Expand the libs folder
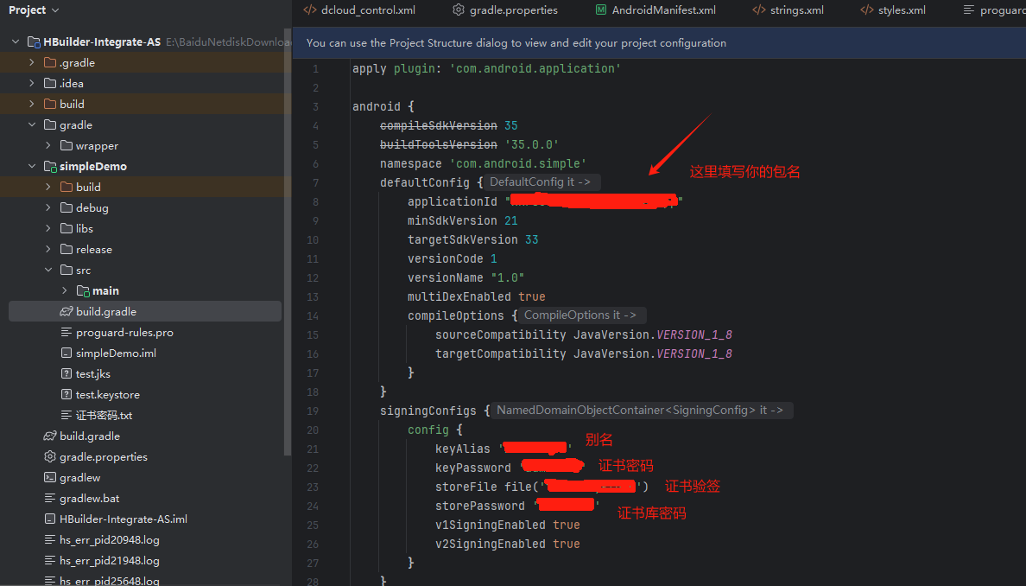 tap(48, 228)
